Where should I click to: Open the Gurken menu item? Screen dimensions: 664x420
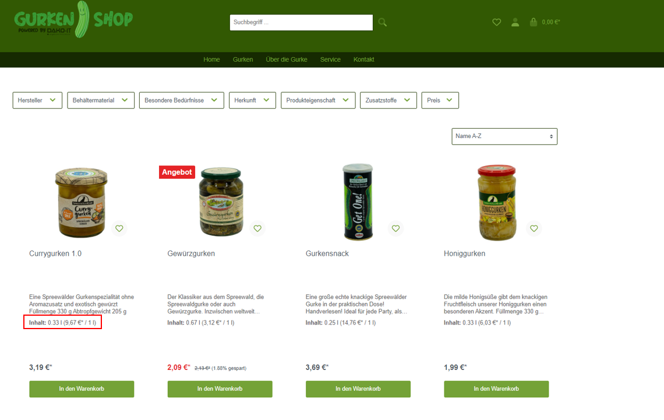(243, 59)
